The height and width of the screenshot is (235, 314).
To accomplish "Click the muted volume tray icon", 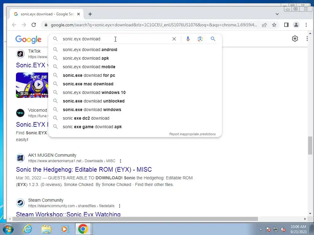I will 283,229.
